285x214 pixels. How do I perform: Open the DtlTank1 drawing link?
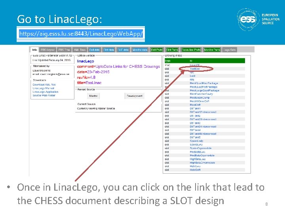[195, 109]
